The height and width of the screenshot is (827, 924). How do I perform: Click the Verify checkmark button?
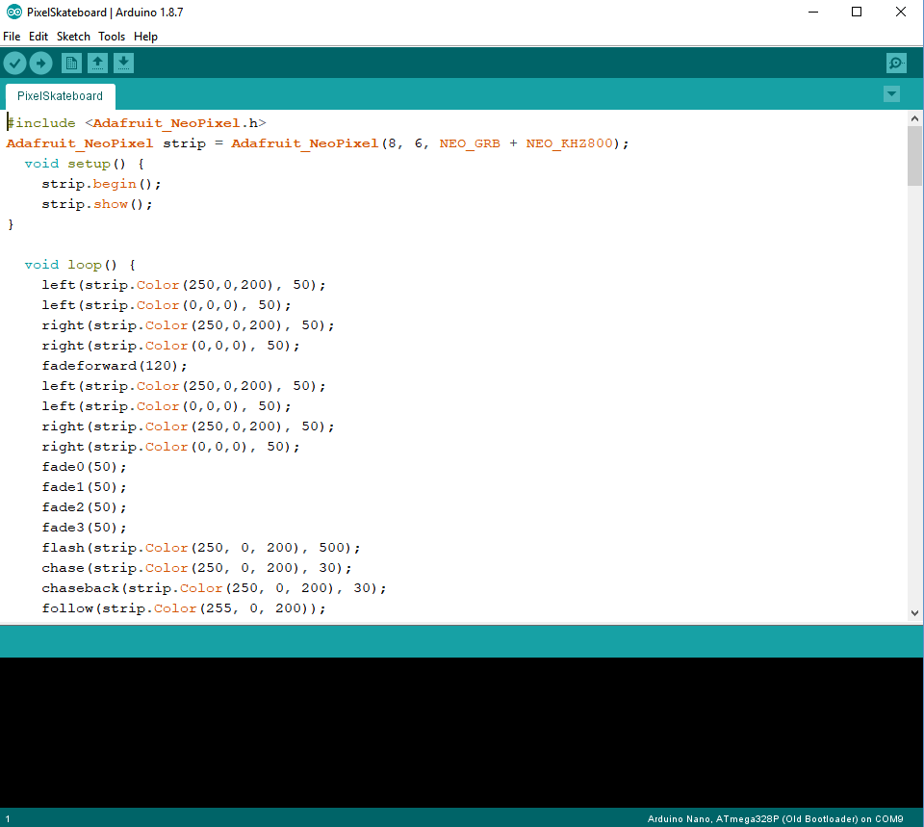click(x=14, y=64)
